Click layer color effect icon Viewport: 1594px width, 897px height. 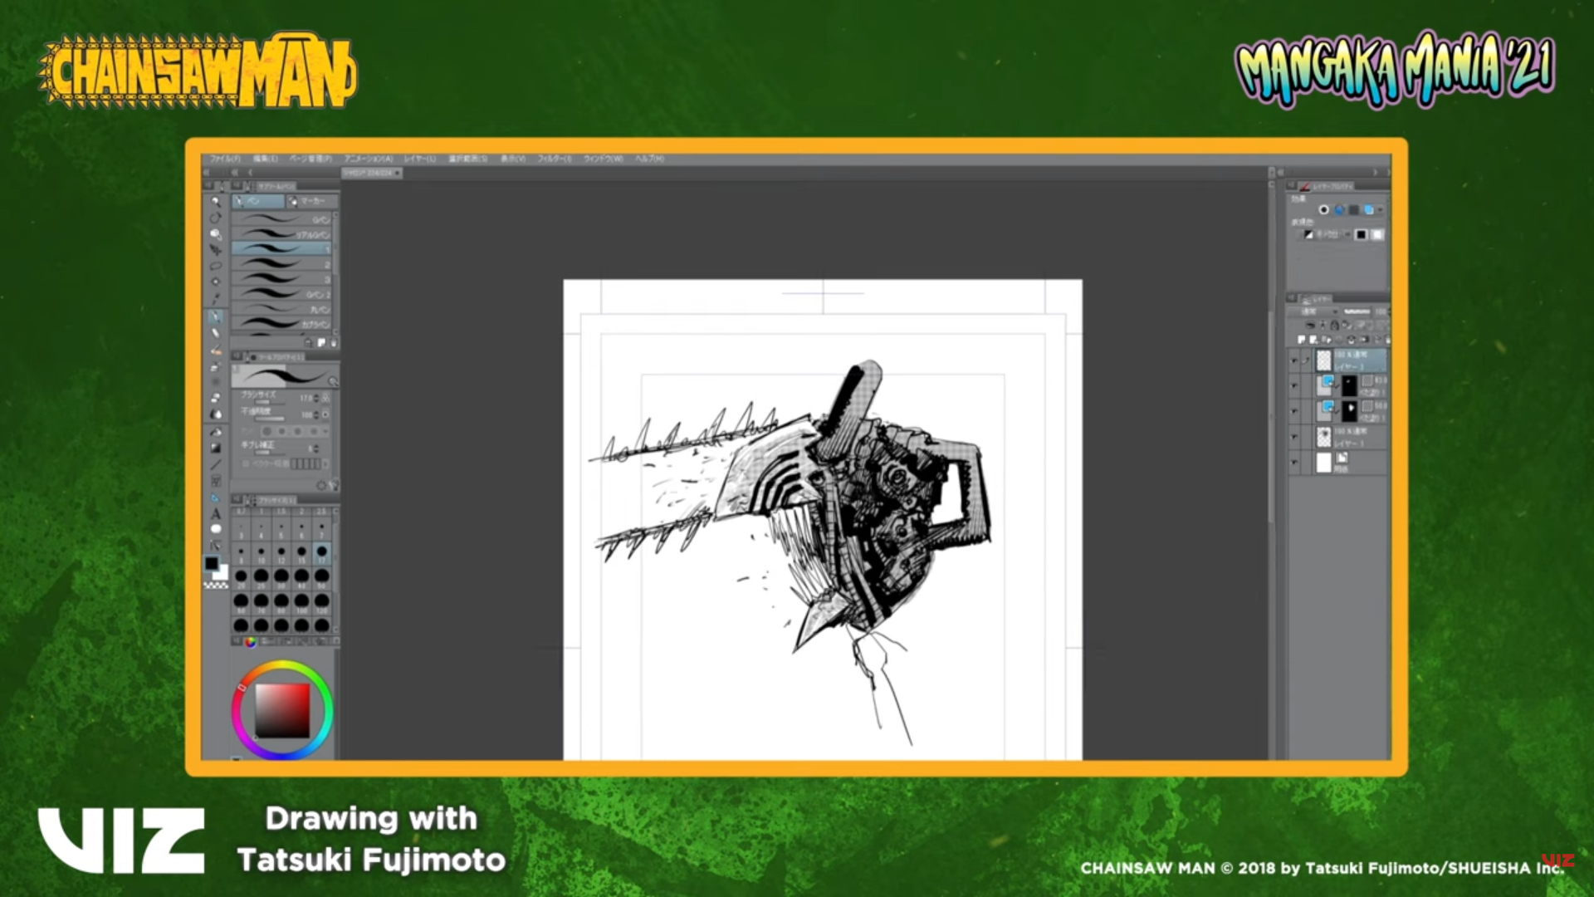pos(1369,210)
